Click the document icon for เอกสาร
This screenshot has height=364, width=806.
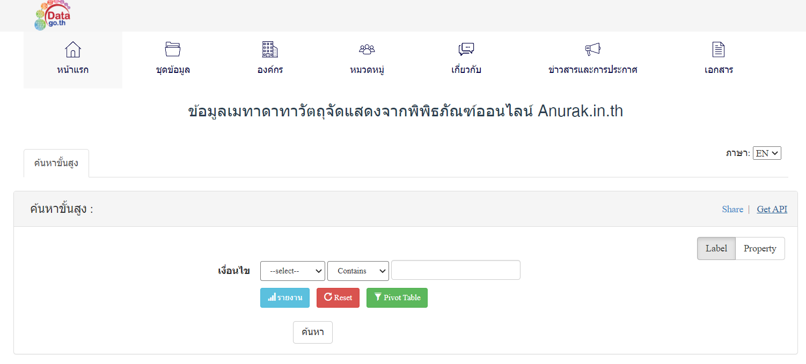coord(718,49)
